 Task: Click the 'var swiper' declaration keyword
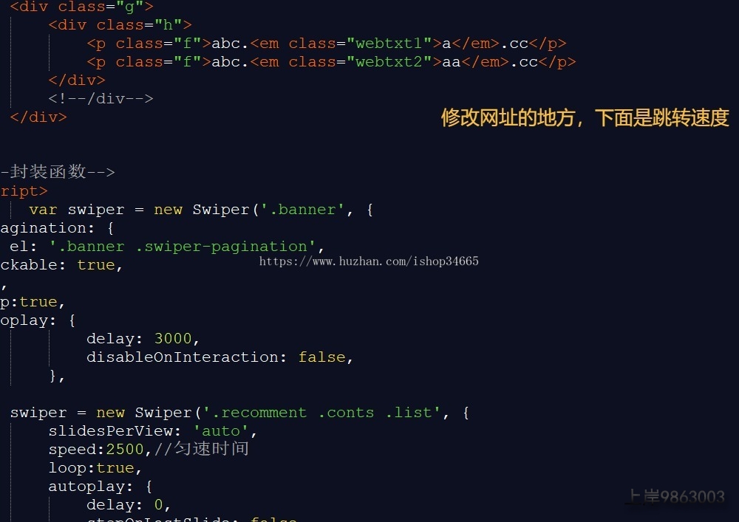tap(43, 210)
